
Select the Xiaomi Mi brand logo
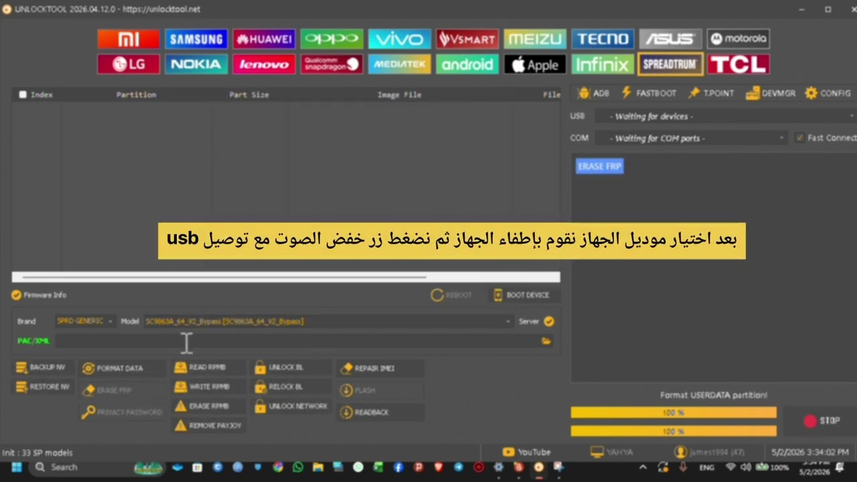(129, 39)
